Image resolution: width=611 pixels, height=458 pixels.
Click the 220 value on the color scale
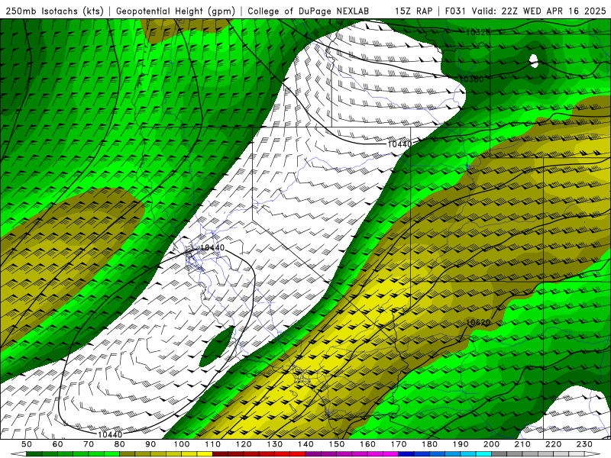coord(553,444)
